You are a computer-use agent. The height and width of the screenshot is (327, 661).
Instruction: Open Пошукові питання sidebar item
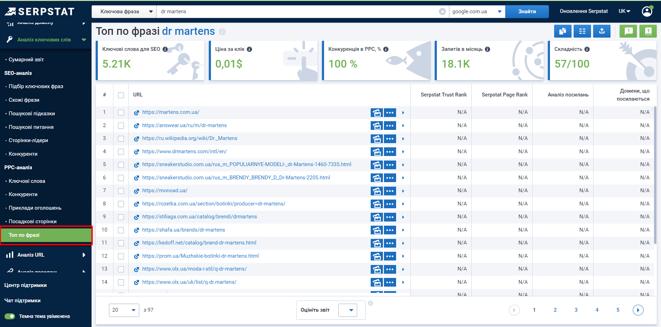31,127
